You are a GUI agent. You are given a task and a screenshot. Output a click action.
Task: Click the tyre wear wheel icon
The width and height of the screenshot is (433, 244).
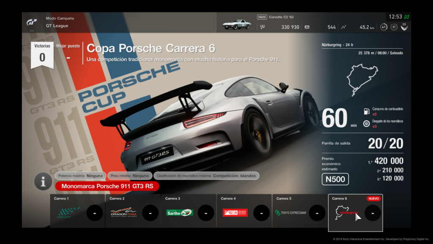[x=367, y=124]
